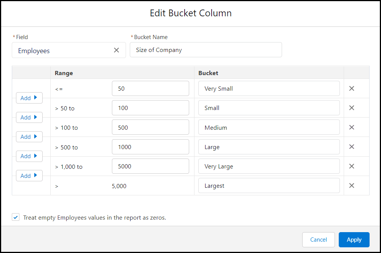Delete the Largest bucket row
Viewport: 381px width, 253px height.
click(351, 185)
